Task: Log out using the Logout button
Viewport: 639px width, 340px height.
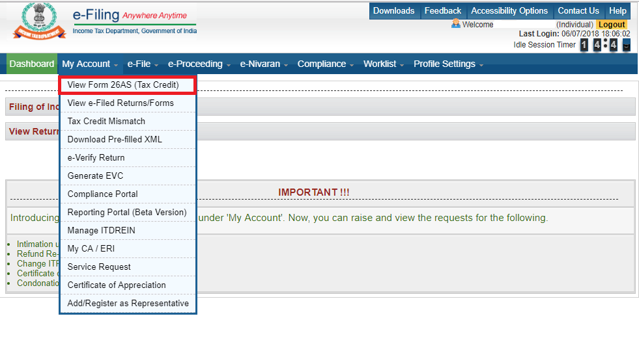Action: point(612,25)
